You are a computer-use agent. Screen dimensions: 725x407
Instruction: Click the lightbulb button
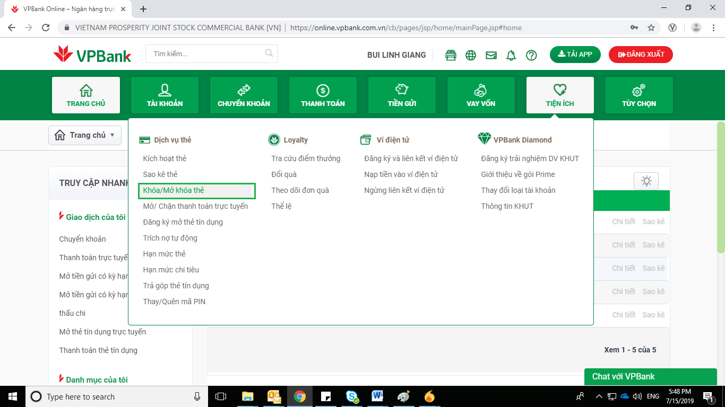(x=646, y=181)
